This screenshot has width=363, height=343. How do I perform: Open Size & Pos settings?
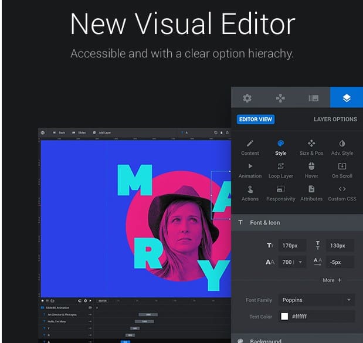(311, 147)
